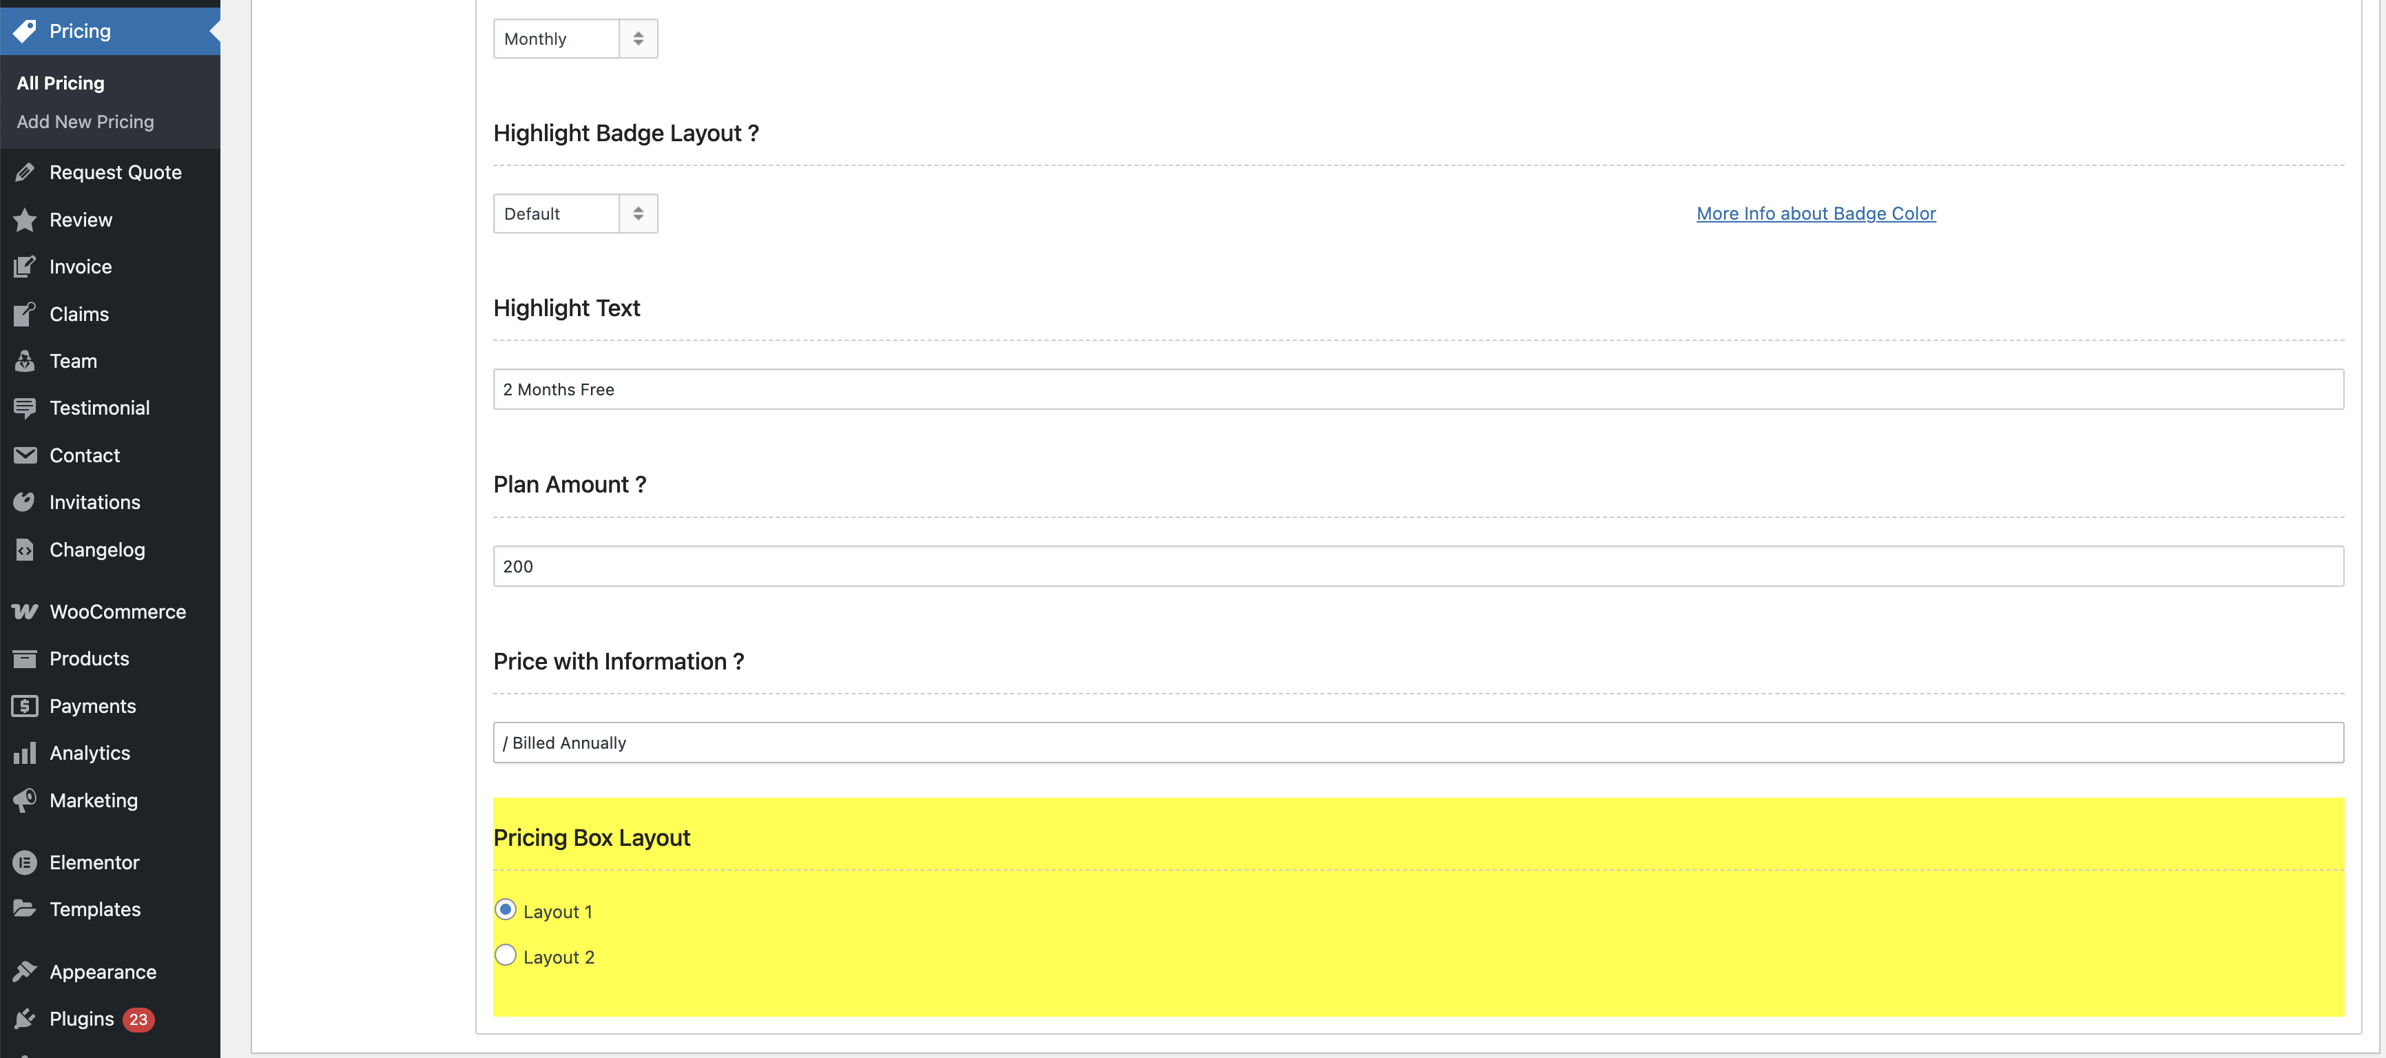Click the Price with Information field
Image resolution: width=2386 pixels, height=1058 pixels.
[x=1417, y=743]
